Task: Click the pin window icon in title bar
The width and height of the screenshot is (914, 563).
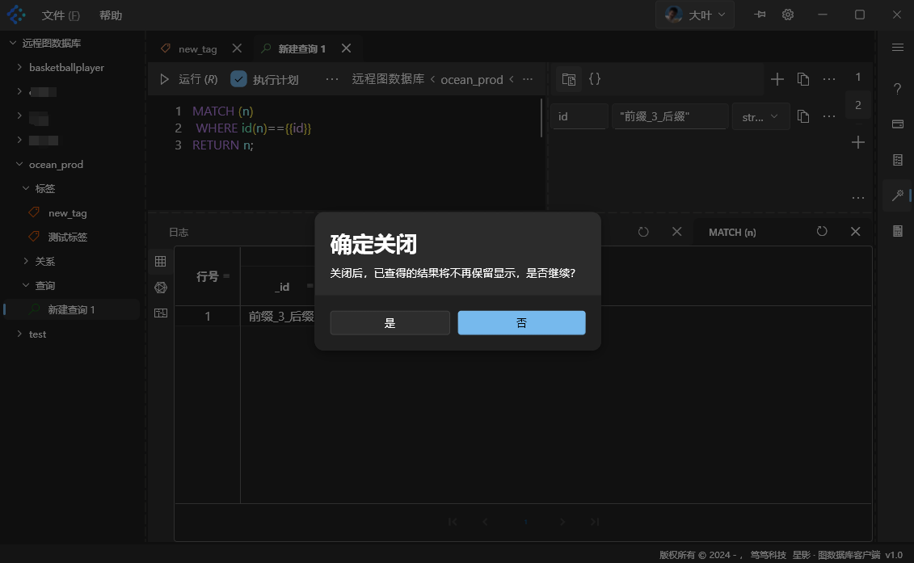Action: tap(760, 15)
